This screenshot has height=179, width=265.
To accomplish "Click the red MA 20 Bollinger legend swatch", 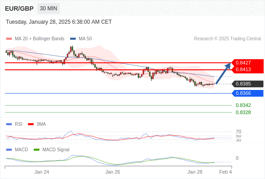I will [x=9, y=39].
